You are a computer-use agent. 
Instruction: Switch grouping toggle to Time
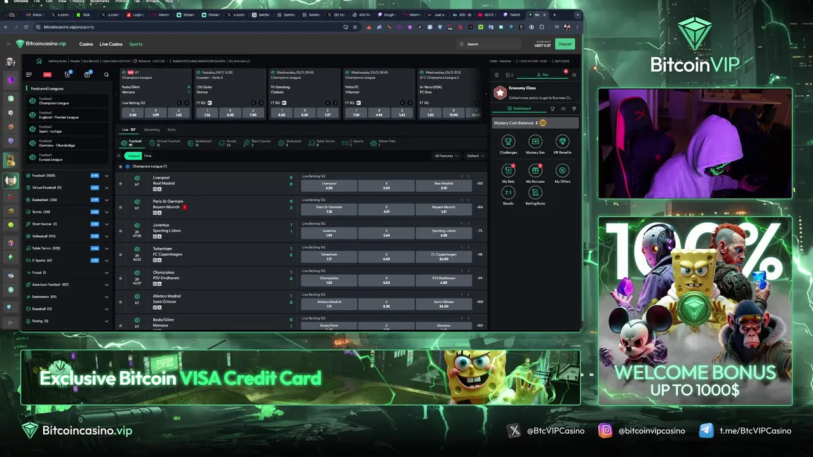147,156
